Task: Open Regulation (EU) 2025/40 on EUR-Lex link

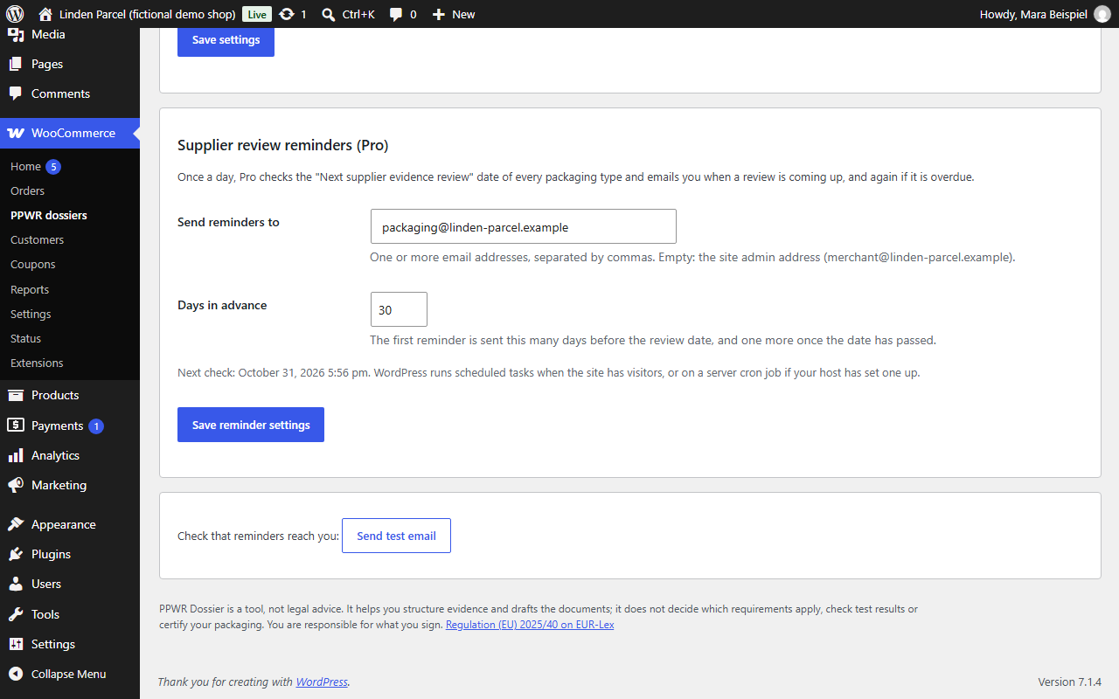Action: [x=530, y=625]
